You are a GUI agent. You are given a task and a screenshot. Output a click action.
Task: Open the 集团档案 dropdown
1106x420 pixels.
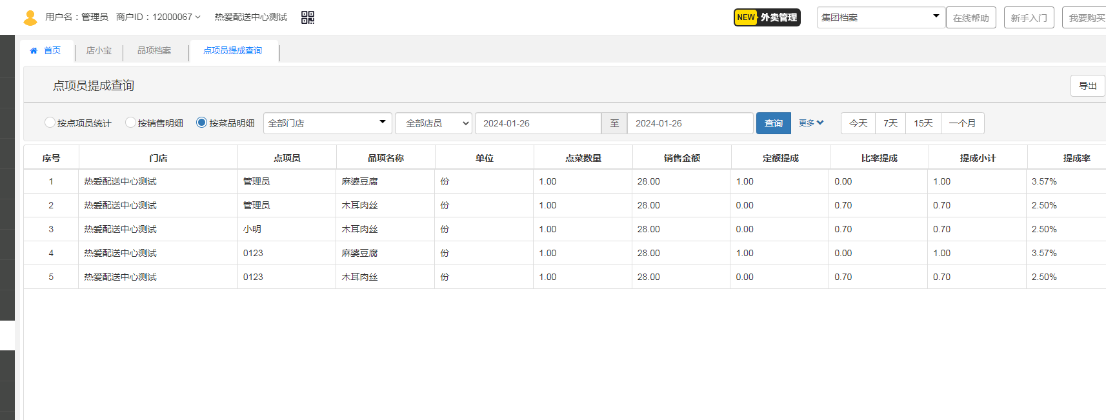click(881, 17)
